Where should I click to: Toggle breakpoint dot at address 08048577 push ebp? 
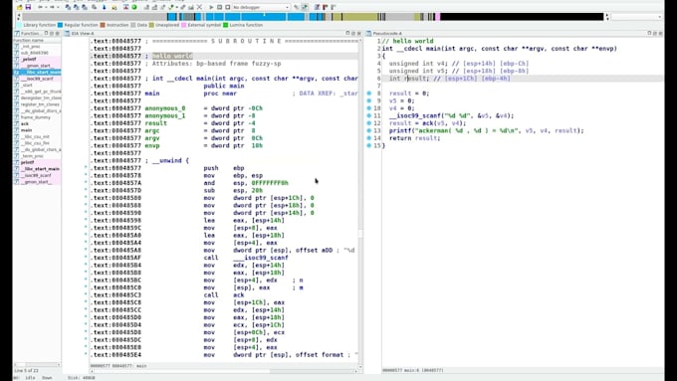click(x=86, y=168)
